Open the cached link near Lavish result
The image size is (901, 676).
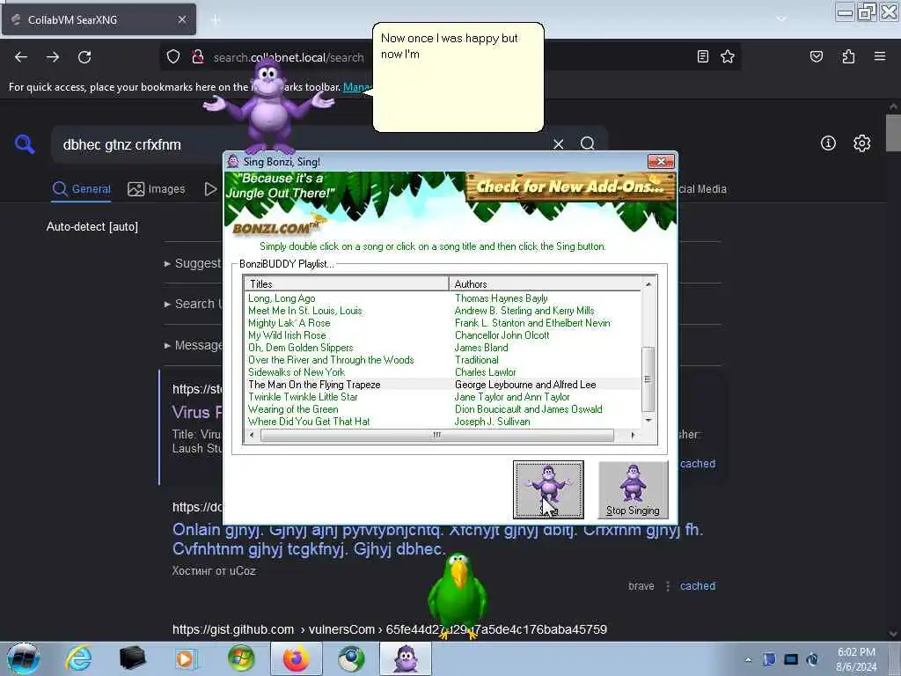click(x=698, y=463)
